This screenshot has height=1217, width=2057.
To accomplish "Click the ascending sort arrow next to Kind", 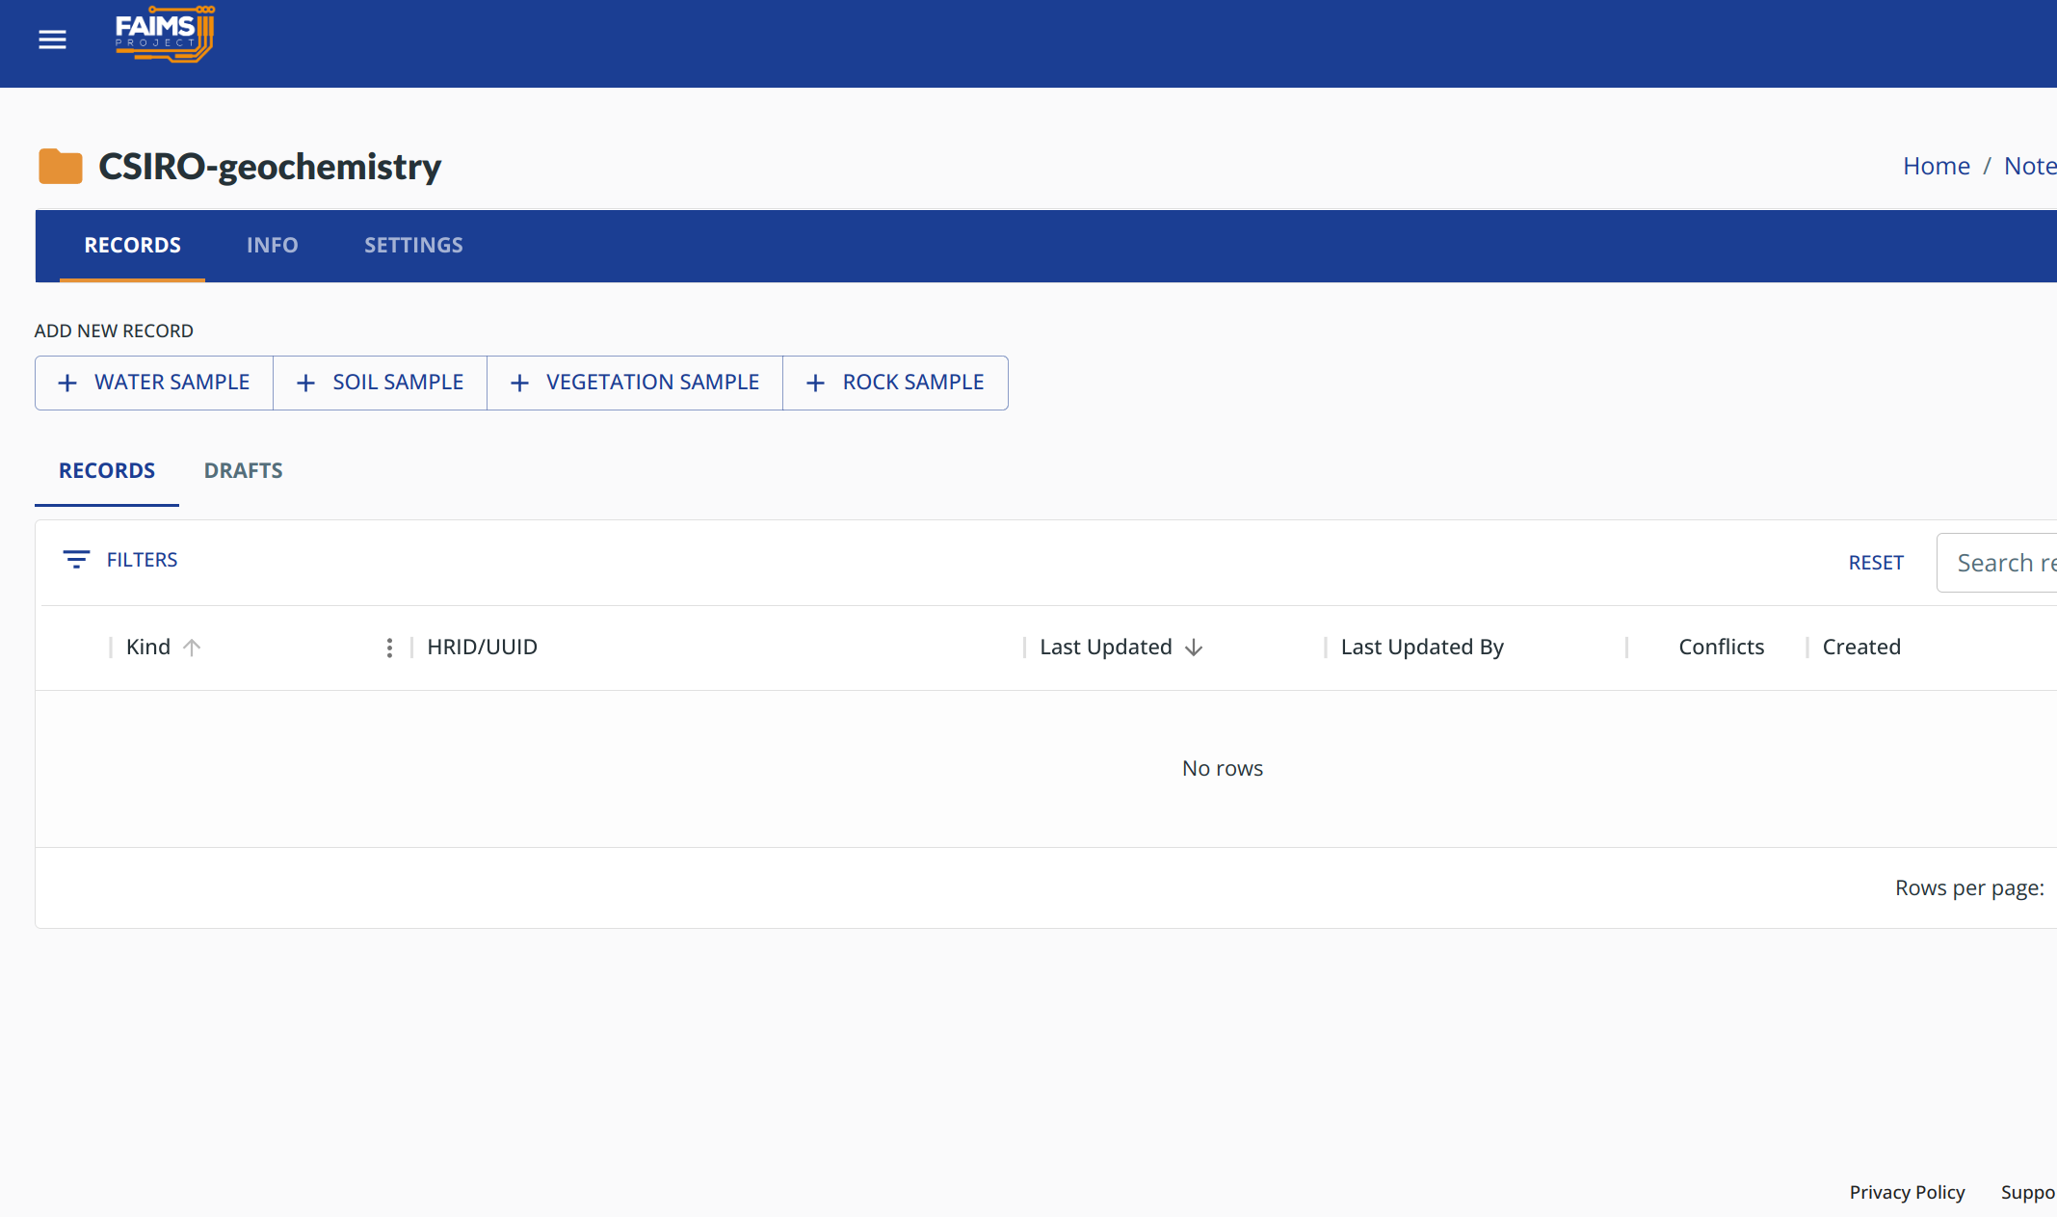I will [x=192, y=648].
